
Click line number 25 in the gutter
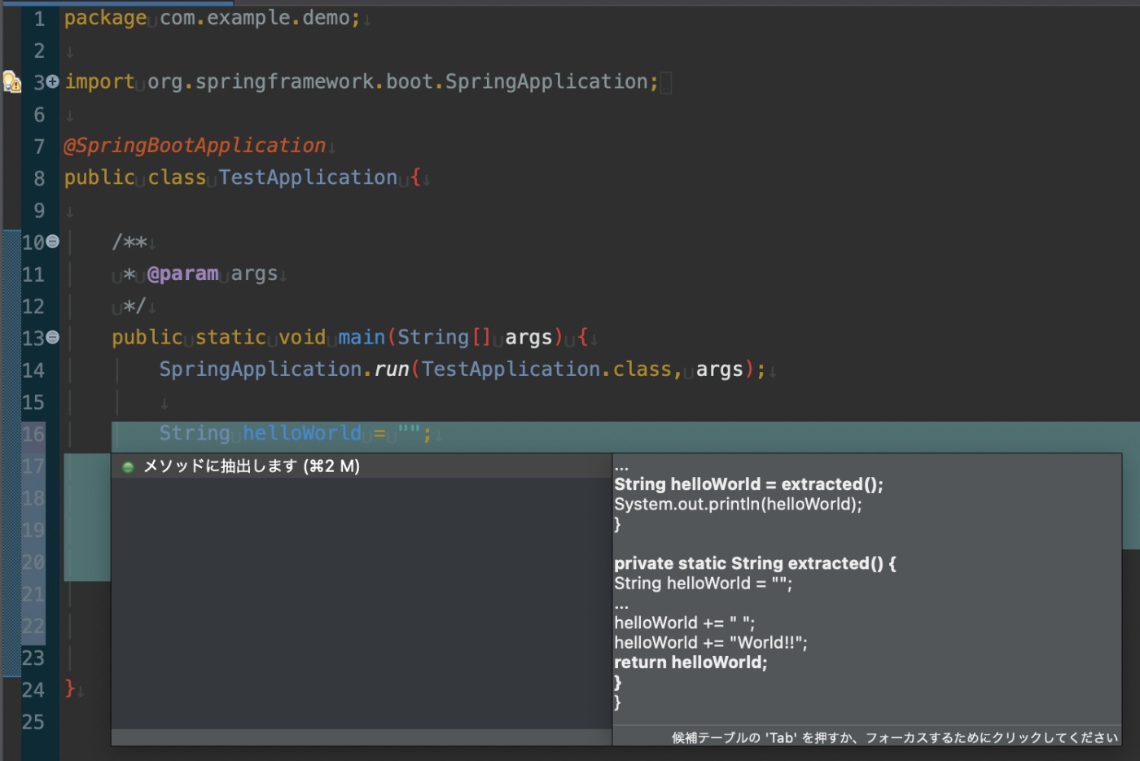point(33,722)
